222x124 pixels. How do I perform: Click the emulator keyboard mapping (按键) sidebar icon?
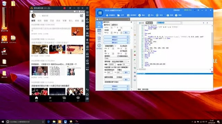click(87, 13)
